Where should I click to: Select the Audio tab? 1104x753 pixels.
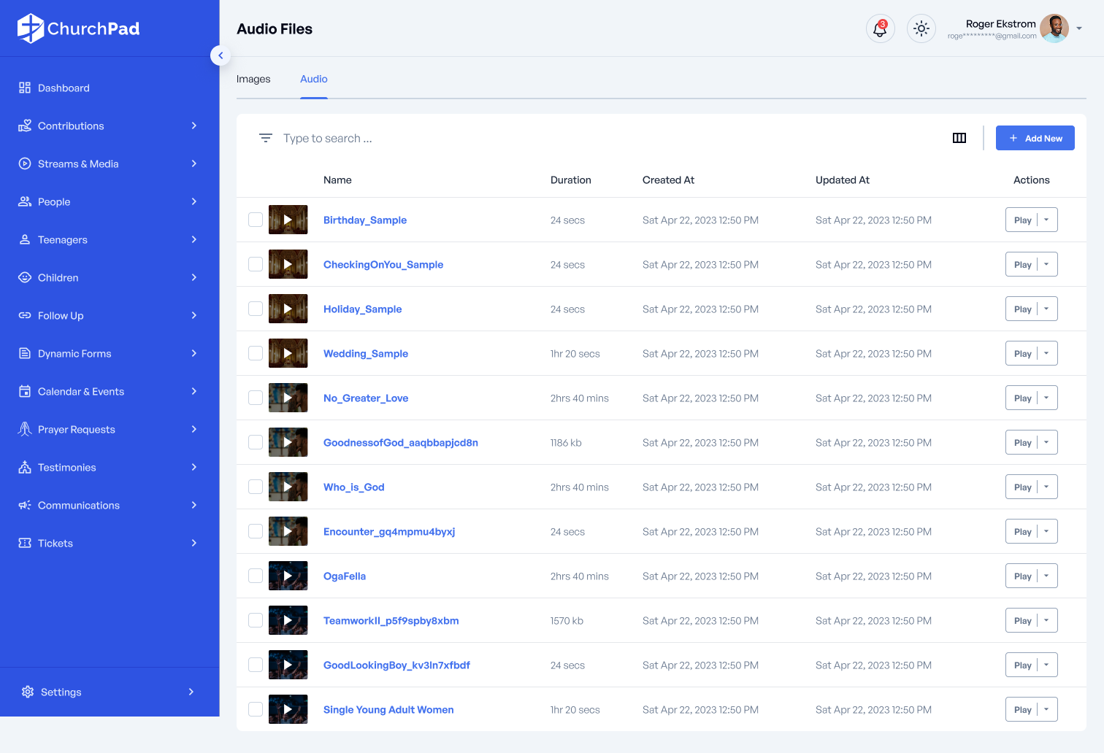click(x=314, y=79)
